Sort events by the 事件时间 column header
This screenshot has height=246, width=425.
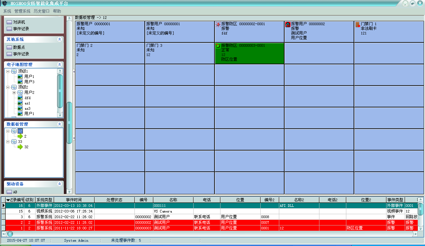[x=74, y=200]
